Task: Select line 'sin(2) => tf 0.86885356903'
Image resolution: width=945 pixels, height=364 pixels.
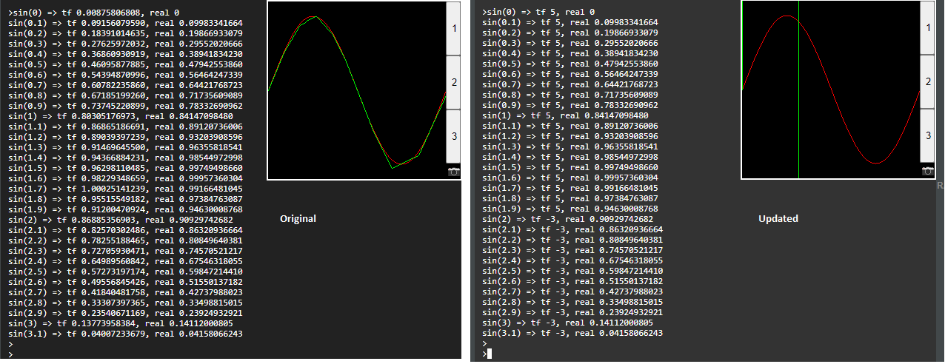Action: point(121,220)
